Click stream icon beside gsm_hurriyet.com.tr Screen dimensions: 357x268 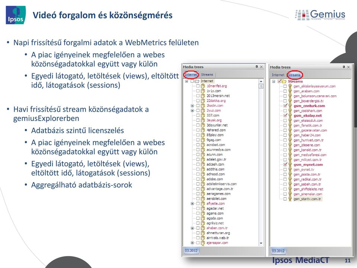[290, 140]
